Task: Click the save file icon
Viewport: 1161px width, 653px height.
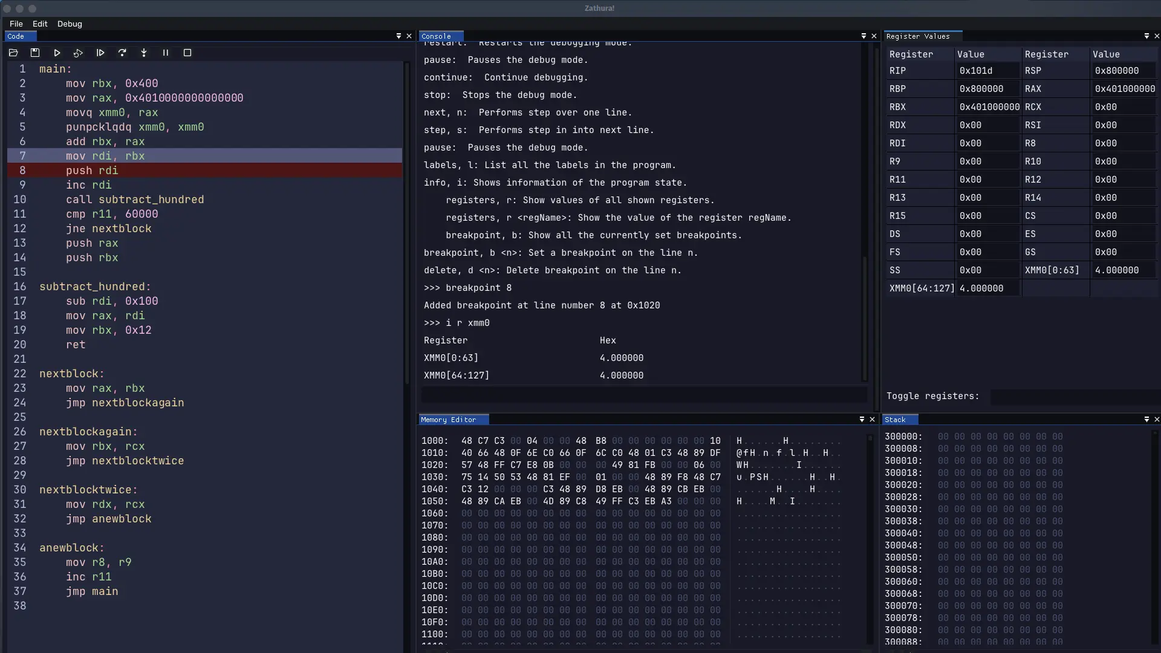Action: tap(35, 53)
